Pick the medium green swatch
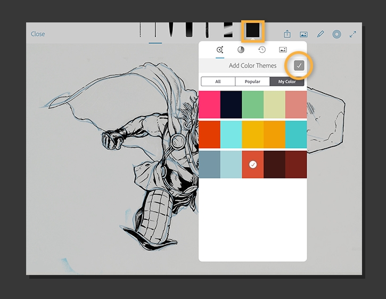The height and width of the screenshot is (299, 386). tap(253, 105)
